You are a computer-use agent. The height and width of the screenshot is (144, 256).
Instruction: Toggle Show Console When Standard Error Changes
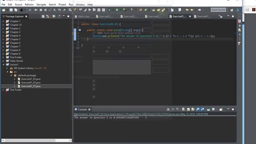point(202,109)
